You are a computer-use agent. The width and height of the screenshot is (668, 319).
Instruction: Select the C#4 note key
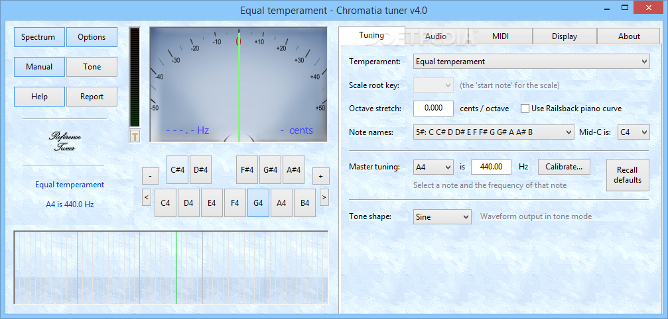(x=177, y=170)
